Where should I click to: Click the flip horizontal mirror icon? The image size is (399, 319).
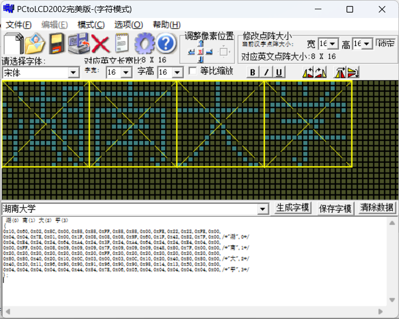(x=340, y=72)
